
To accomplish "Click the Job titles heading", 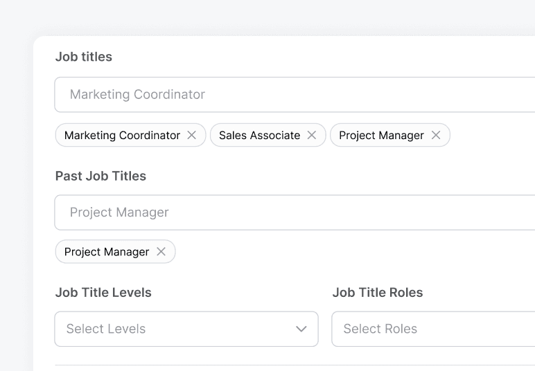I will tap(84, 57).
